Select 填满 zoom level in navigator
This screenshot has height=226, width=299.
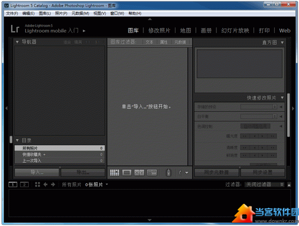pyautogui.click(x=78, y=42)
